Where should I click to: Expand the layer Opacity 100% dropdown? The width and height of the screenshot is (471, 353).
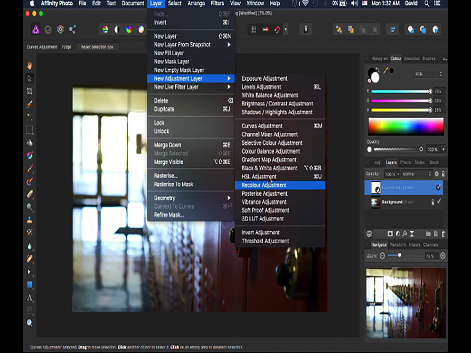392,174
